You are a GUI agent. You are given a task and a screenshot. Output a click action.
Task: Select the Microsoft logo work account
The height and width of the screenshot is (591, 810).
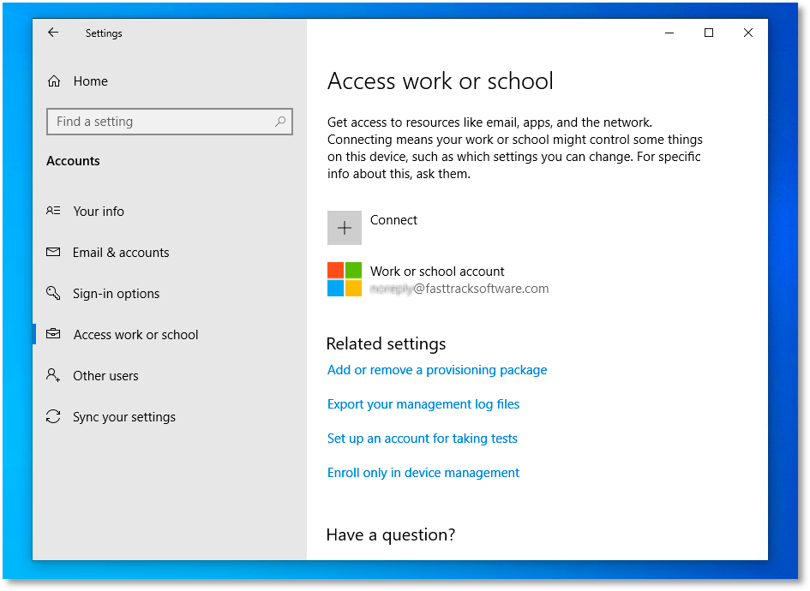click(x=345, y=279)
